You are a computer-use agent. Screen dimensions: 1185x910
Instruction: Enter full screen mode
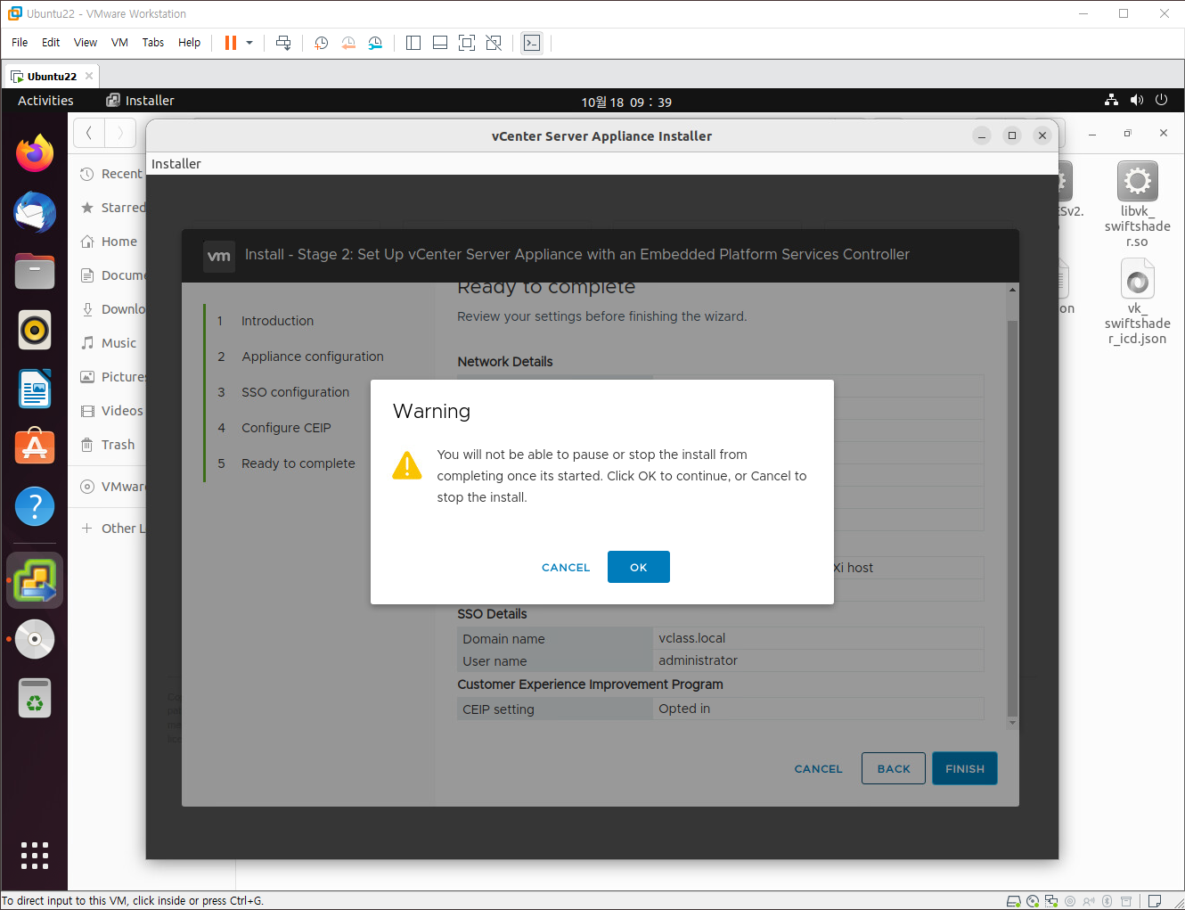coord(467,43)
